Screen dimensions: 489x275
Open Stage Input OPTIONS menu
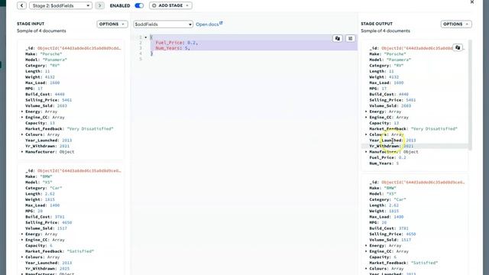pos(112,24)
